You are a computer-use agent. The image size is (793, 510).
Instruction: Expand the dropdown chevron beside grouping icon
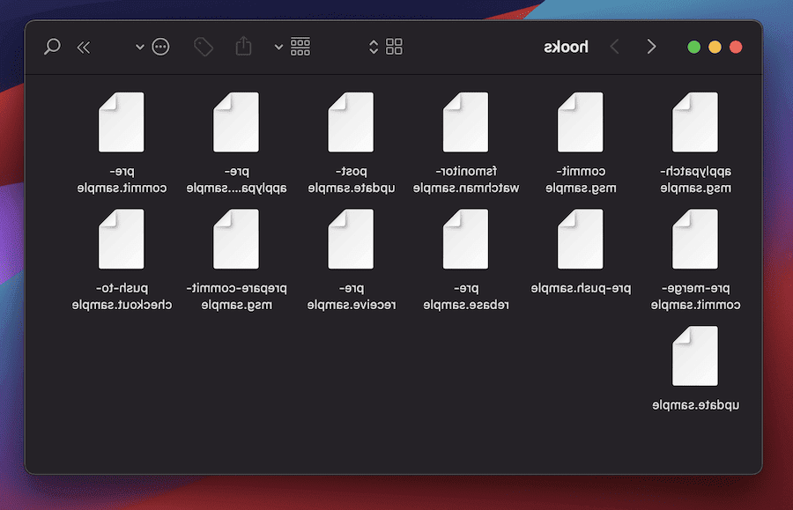click(279, 48)
